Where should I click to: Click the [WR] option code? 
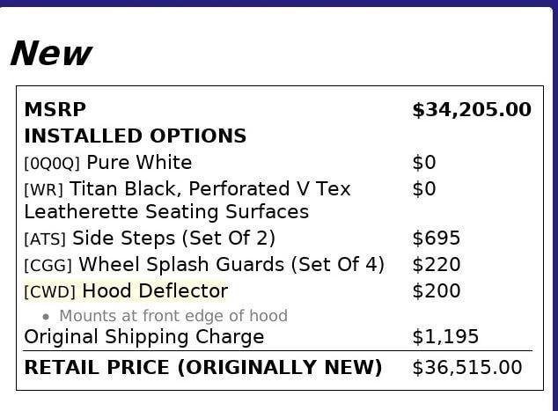(x=43, y=190)
